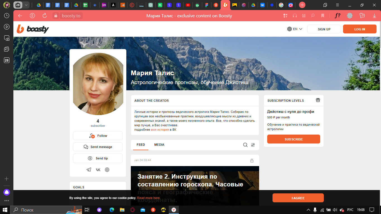
Task: Click browser back arrow
Action: 20,16
